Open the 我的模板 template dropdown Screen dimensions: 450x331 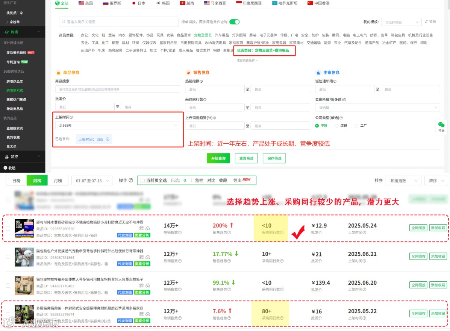point(401,22)
